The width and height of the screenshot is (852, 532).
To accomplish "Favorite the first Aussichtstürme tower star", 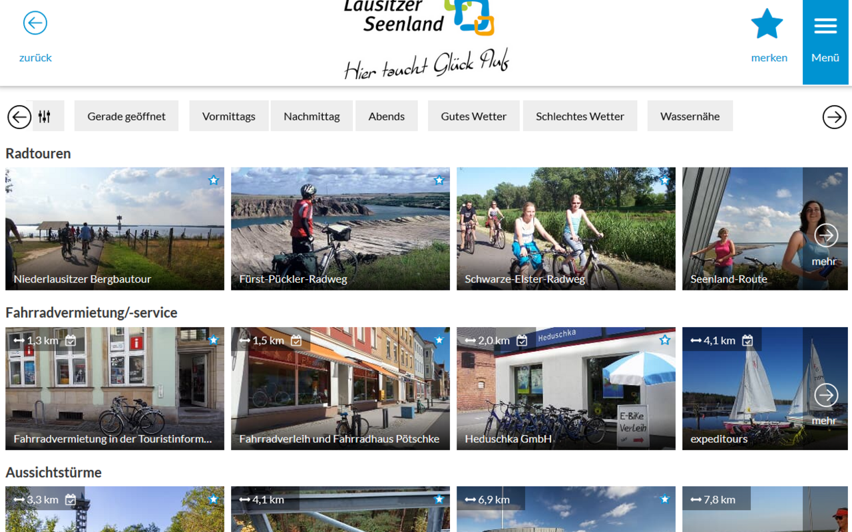I will (213, 499).
